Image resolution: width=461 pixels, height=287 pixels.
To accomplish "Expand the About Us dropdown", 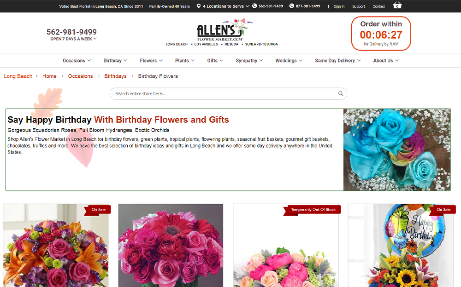I will pos(386,60).
